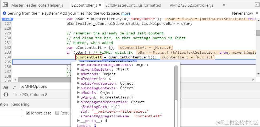Click the popup tooltip's vertical scrollbar
This screenshot has width=260, height=127.
176,83
